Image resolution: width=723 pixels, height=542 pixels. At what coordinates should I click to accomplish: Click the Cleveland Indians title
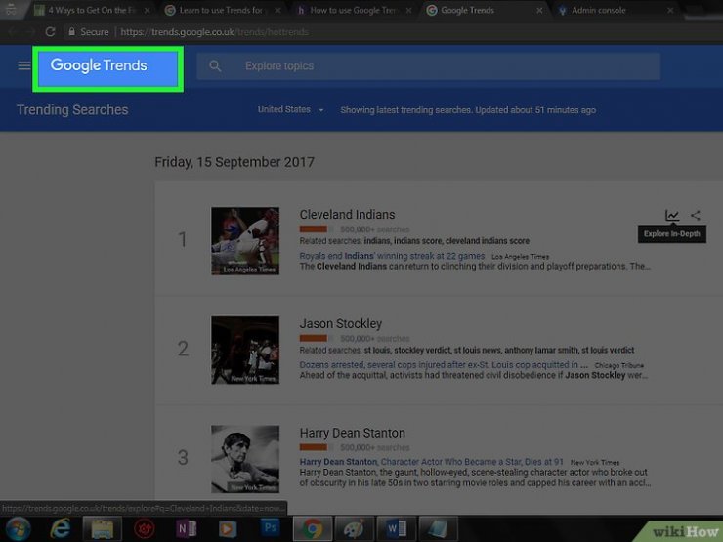tap(347, 215)
